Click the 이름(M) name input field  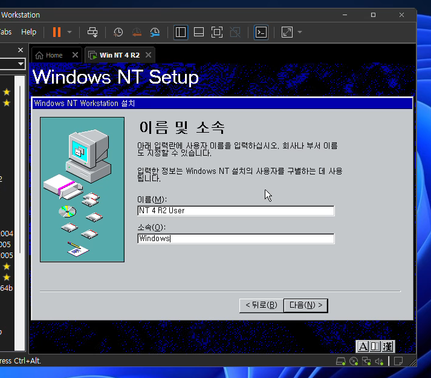click(236, 211)
